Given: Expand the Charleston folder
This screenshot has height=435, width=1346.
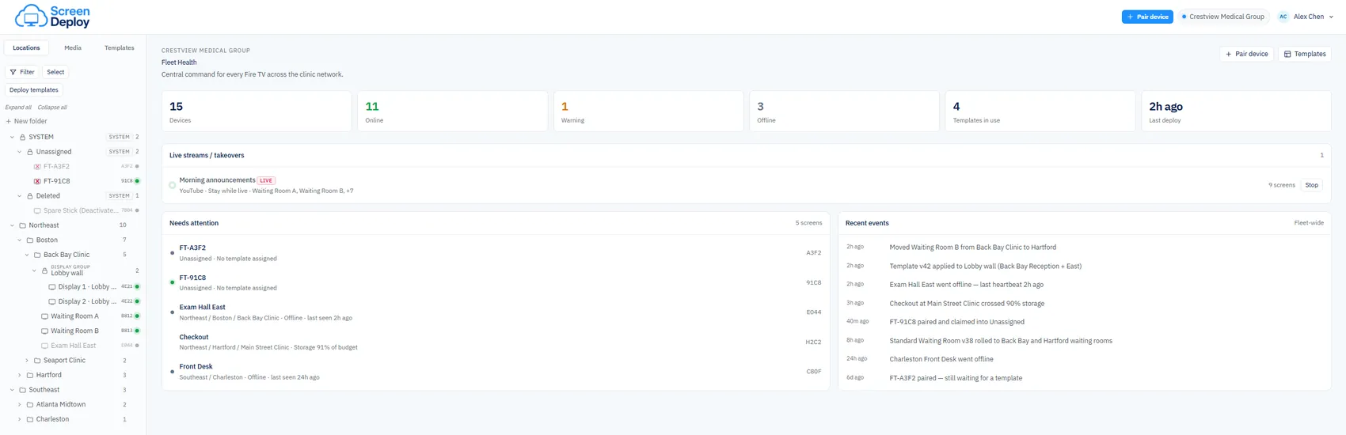Looking at the screenshot, I should coord(20,420).
